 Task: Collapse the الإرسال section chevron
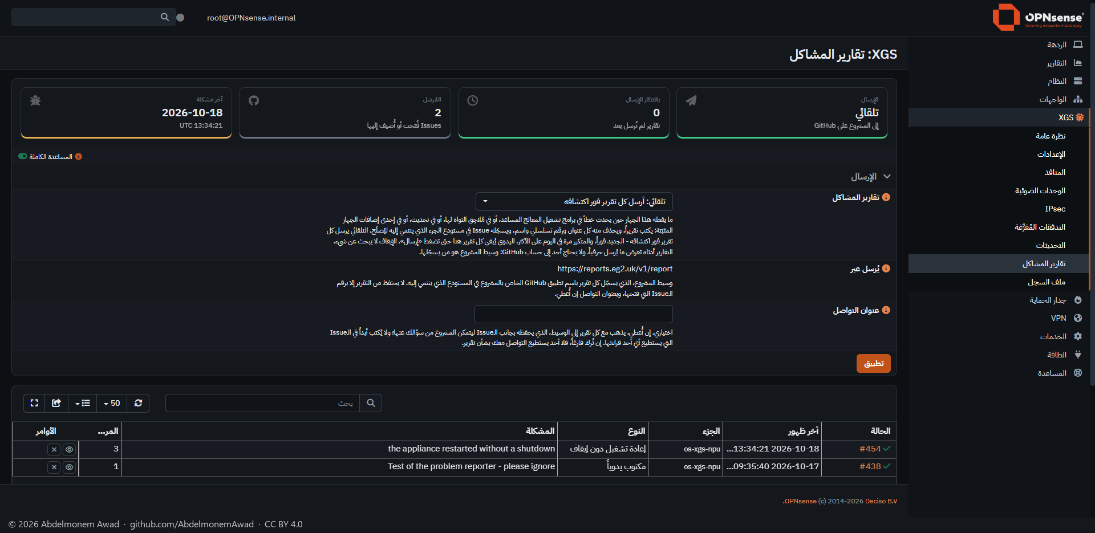click(887, 177)
